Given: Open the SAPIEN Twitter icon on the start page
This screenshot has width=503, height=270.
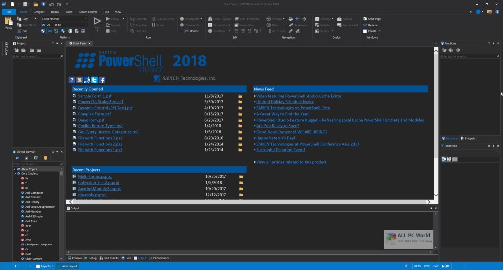Looking at the screenshot, I should 94,80.
